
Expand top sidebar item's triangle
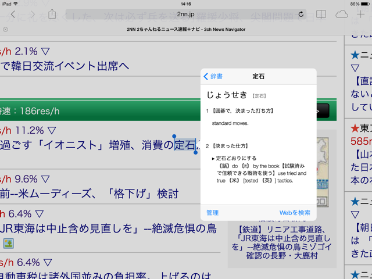click(355, 69)
